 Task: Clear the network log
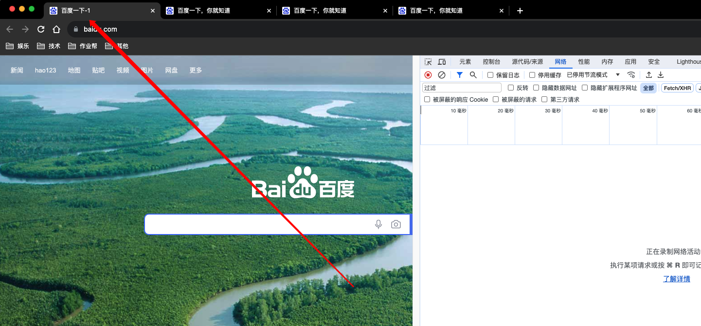[442, 75]
